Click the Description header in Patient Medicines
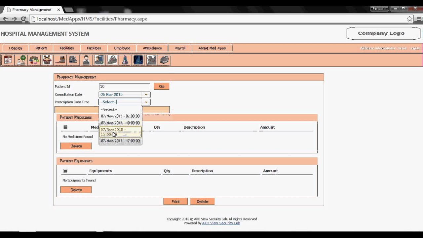The image size is (423, 238). pyautogui.click(x=194, y=127)
